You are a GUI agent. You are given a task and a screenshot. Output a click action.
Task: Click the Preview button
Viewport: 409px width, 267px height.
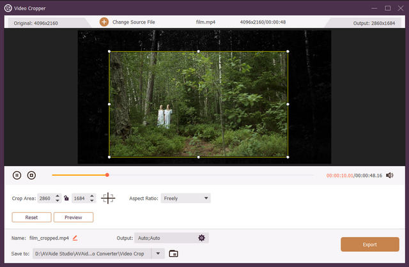point(72,217)
